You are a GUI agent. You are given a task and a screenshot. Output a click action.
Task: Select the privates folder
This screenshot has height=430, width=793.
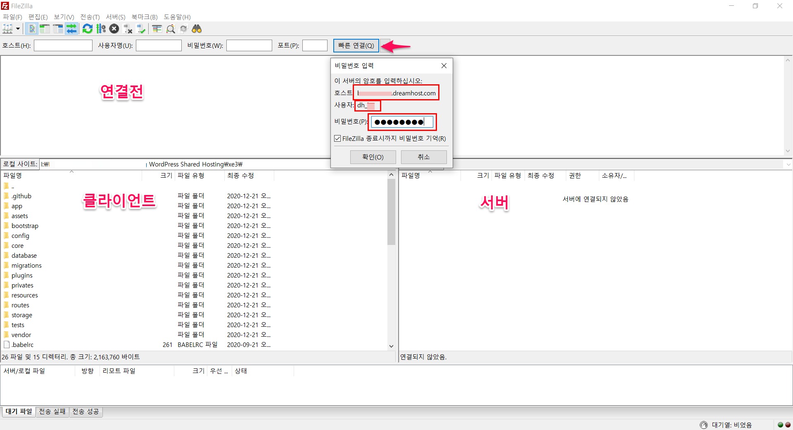coord(22,285)
